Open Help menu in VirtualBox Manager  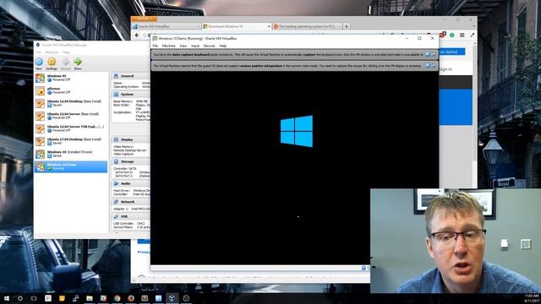[66, 52]
